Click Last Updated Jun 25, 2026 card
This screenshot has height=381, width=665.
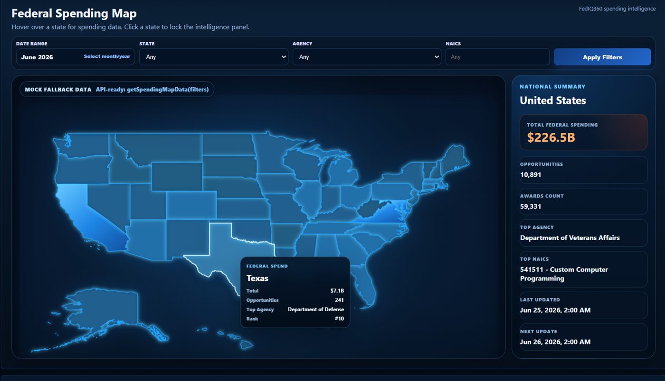point(583,306)
